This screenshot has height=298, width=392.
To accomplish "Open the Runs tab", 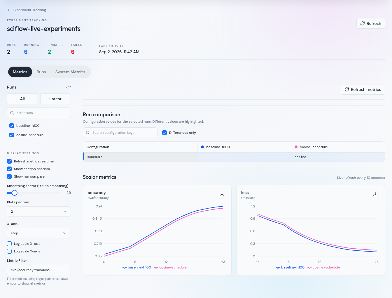I will point(41,72).
